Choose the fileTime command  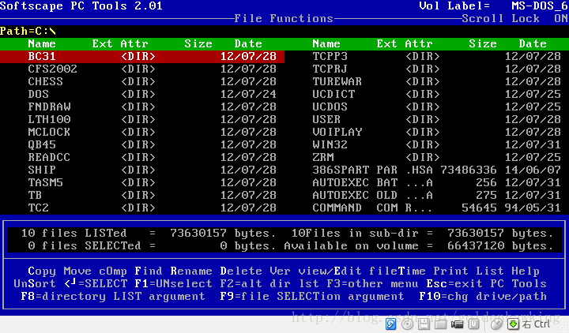coord(398,271)
